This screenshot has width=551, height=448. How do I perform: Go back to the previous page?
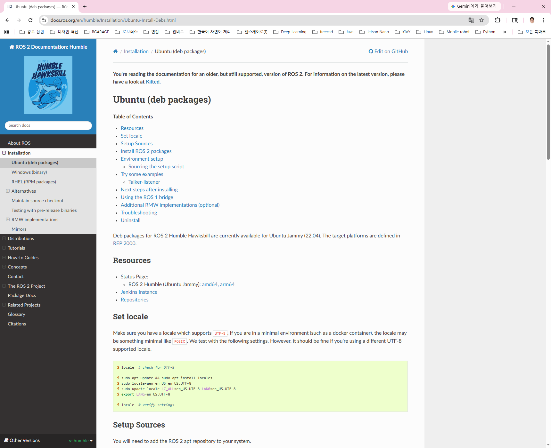(x=7, y=20)
